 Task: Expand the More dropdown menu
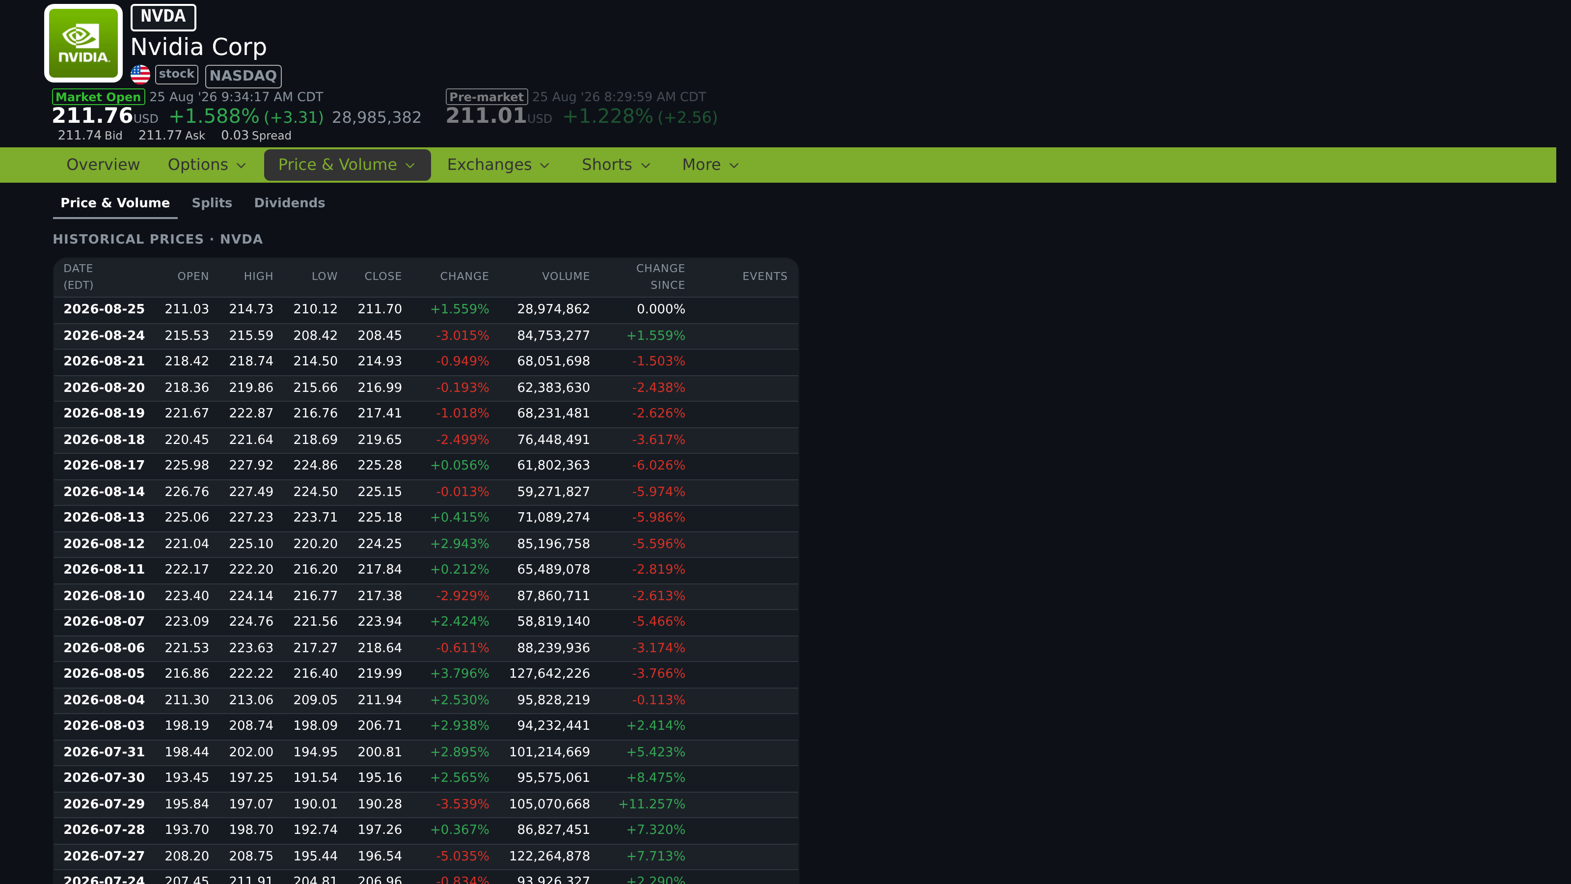click(x=710, y=165)
